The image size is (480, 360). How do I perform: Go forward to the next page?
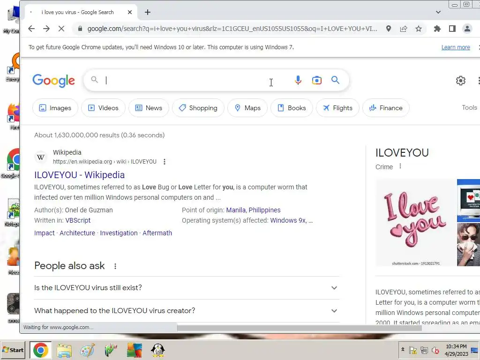point(46,29)
